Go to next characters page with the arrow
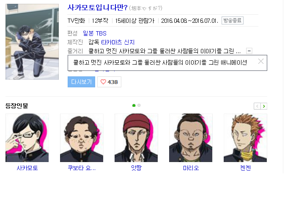296x211 pixels. coord(264,106)
